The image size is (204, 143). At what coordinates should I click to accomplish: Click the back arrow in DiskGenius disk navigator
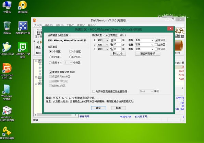coord(38,42)
